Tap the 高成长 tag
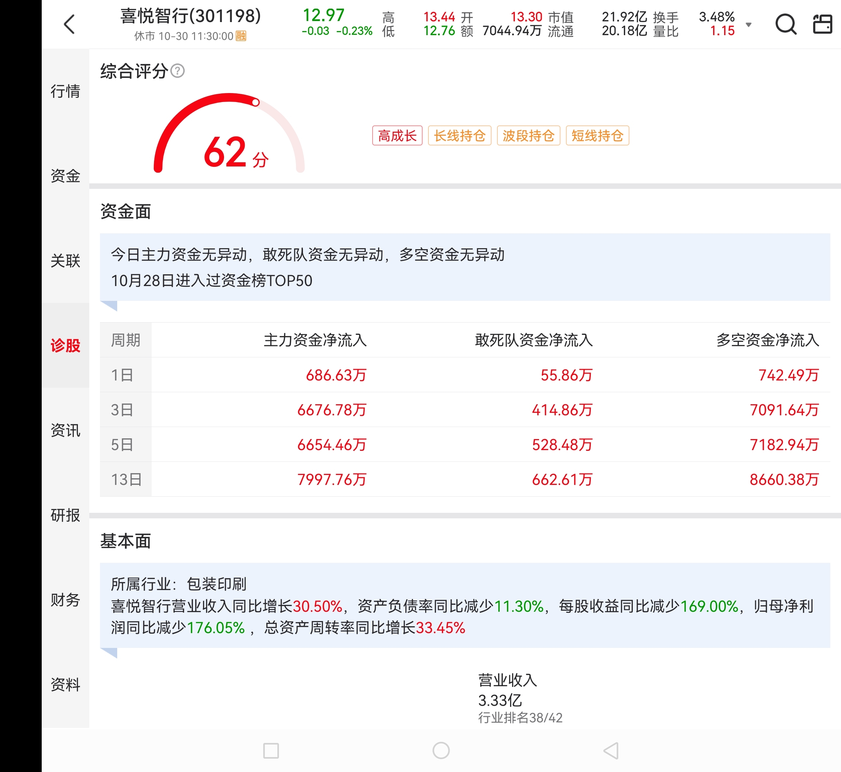 click(x=397, y=136)
